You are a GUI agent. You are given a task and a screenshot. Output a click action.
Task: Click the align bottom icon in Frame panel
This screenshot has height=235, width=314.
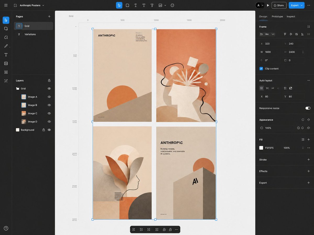(x=302, y=34)
